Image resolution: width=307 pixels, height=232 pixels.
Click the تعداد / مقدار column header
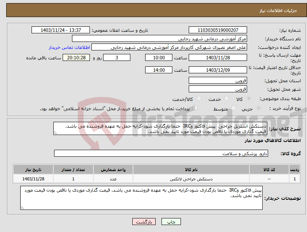pos(73,170)
